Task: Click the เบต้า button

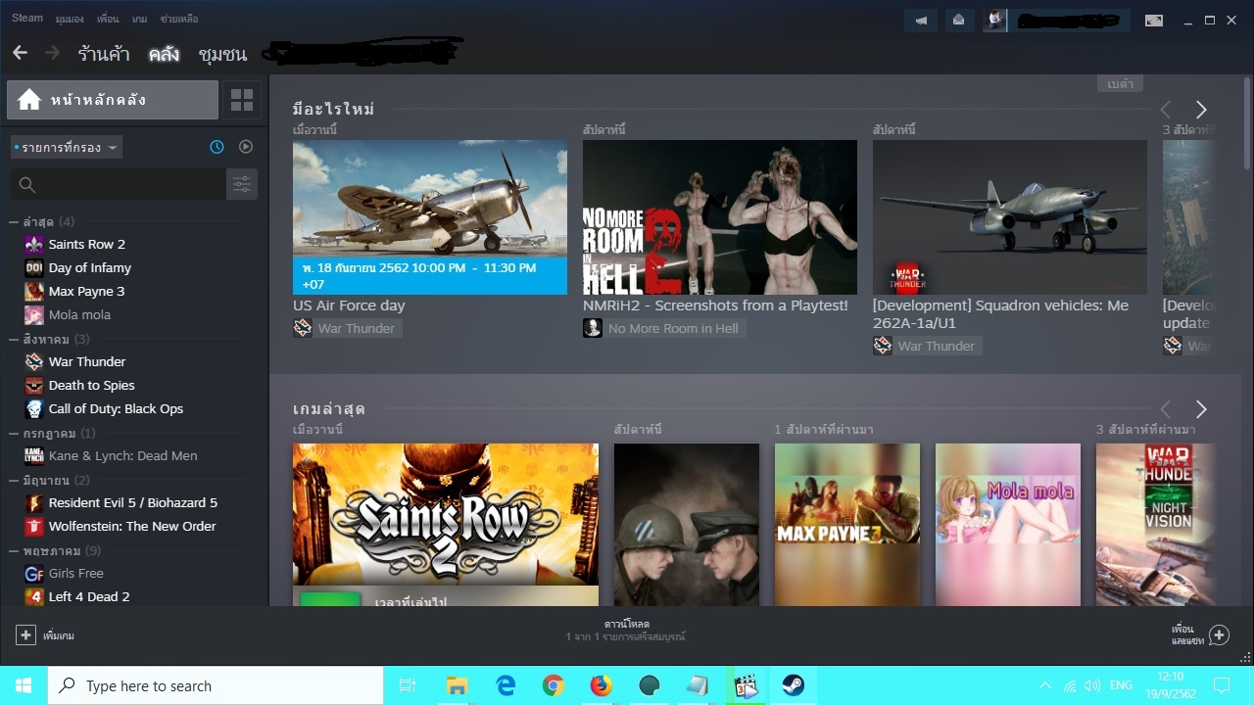Action: [1121, 84]
